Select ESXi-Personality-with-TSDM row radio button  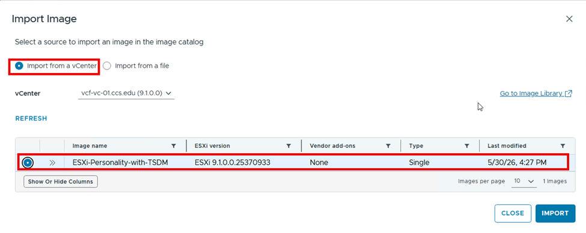pyautogui.click(x=28, y=163)
